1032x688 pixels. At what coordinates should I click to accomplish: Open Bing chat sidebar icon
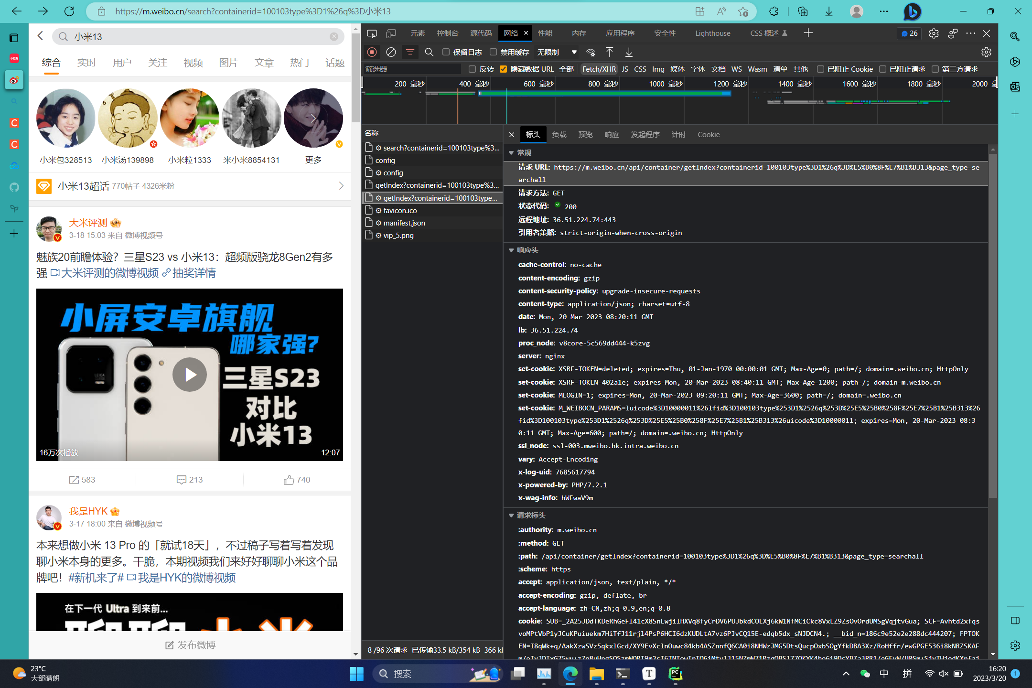912,11
